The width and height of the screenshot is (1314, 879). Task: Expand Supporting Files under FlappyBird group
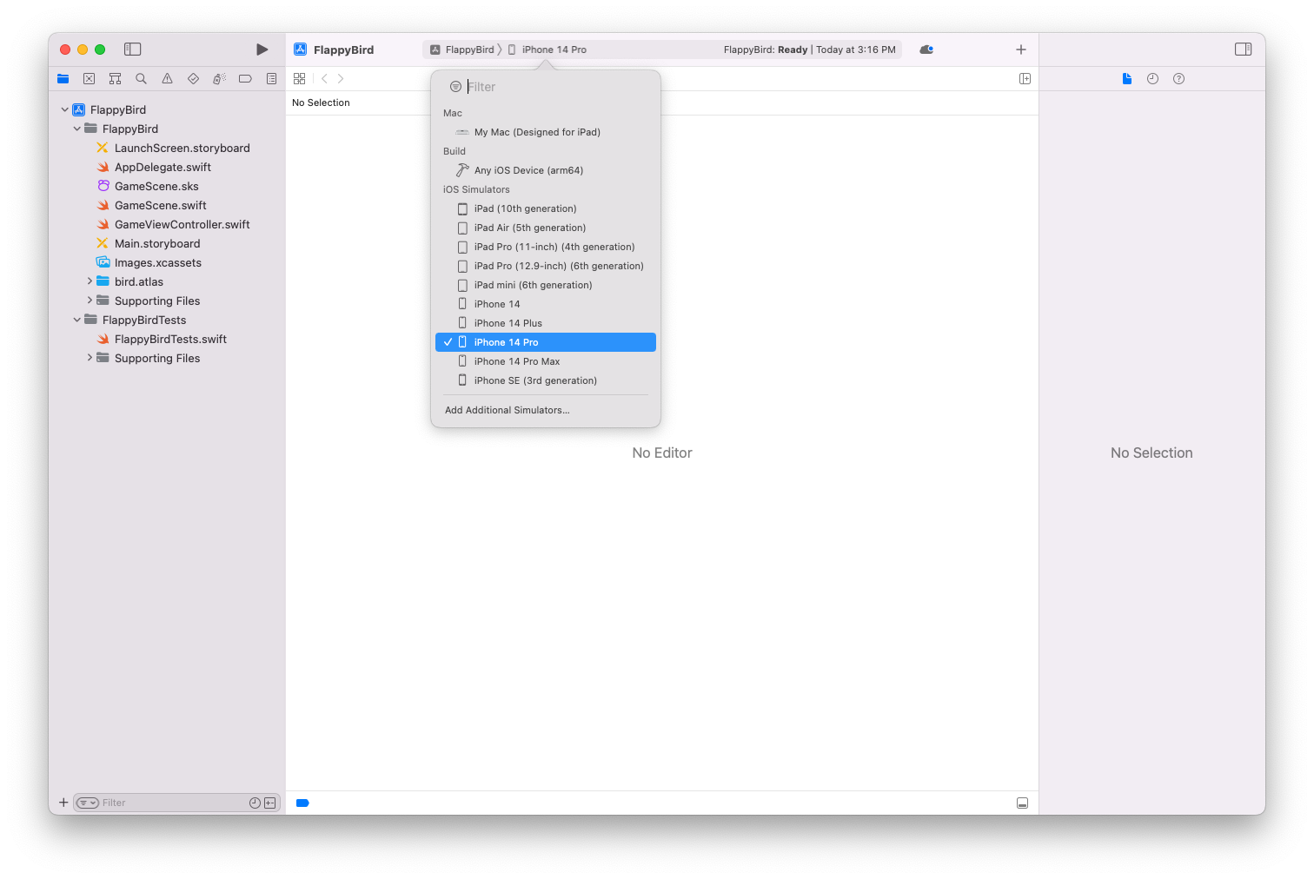click(x=90, y=301)
